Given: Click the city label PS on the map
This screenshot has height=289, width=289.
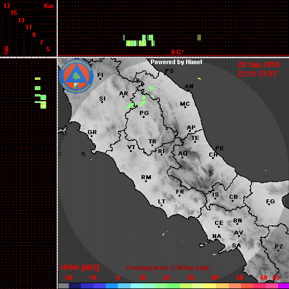Looking at the screenshot, I should tap(169, 71).
